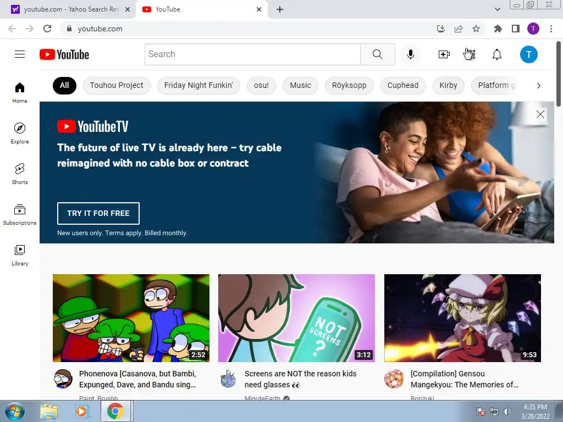This screenshot has height=422, width=563.
Task: Open Phenonova video title link
Action: click(137, 379)
